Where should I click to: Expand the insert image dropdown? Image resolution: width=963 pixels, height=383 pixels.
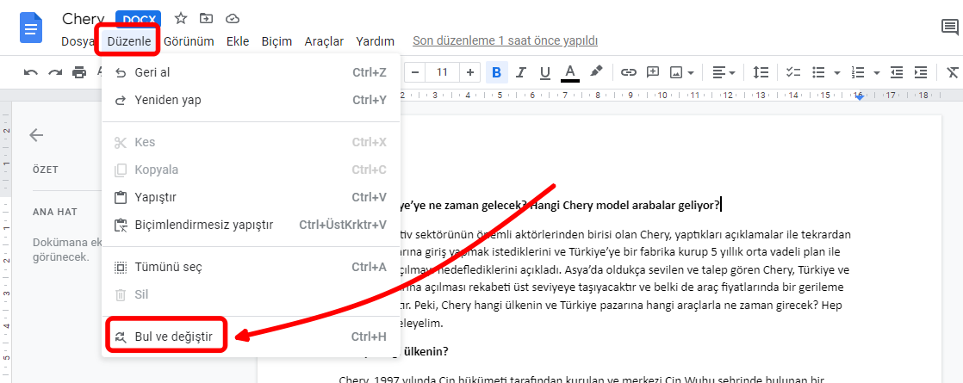(692, 72)
